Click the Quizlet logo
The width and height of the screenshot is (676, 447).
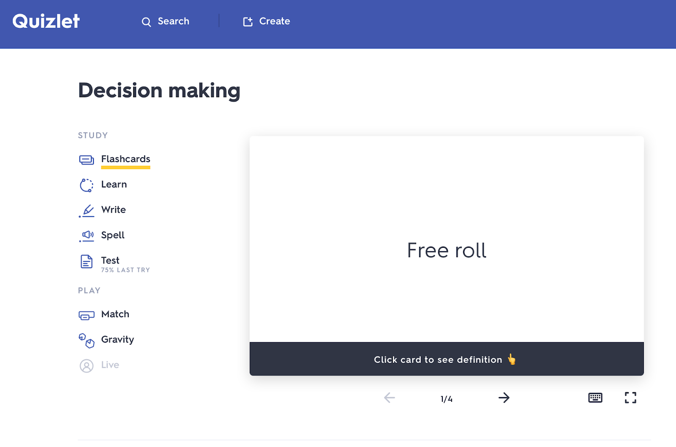(x=46, y=21)
